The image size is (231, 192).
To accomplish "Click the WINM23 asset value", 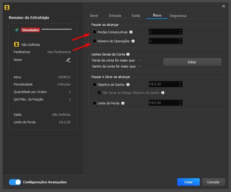I will click(x=64, y=77).
